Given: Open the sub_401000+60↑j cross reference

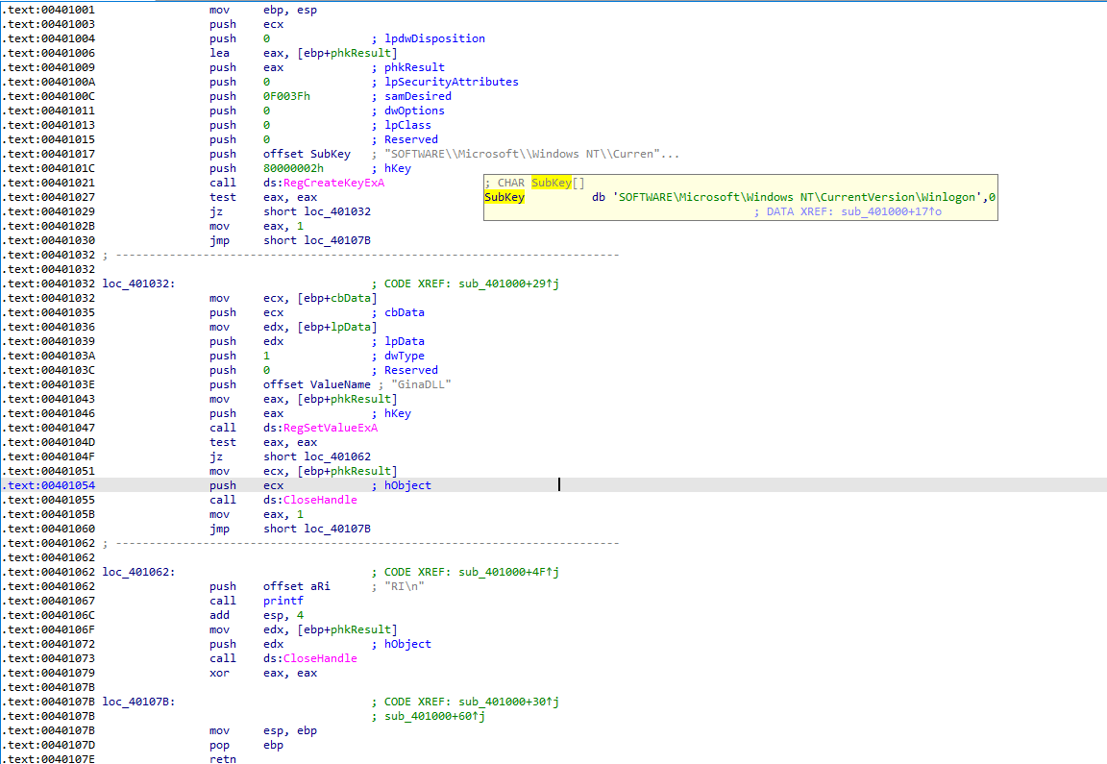Looking at the screenshot, I should (435, 716).
